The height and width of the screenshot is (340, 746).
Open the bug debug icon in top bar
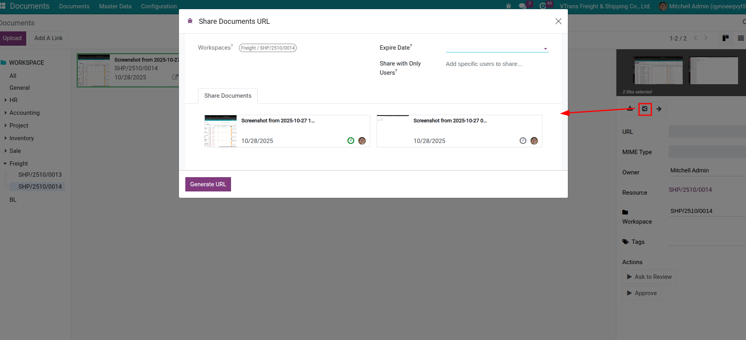tap(508, 6)
